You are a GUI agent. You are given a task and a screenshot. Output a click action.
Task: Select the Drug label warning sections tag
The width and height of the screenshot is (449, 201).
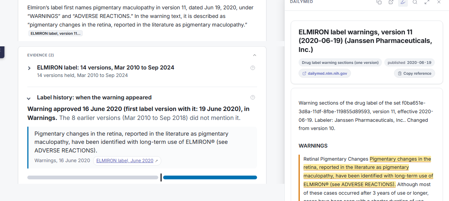tap(340, 62)
